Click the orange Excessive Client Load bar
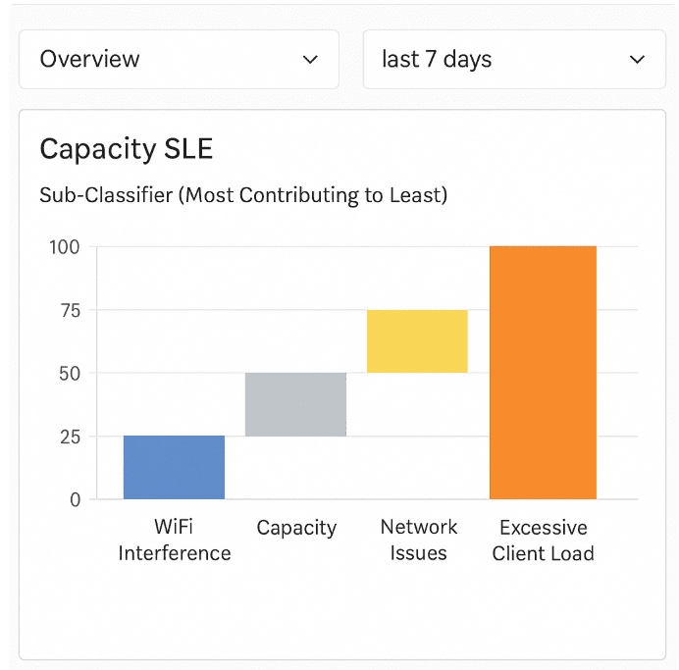Image resolution: width=679 pixels, height=670 pixels. tap(543, 373)
